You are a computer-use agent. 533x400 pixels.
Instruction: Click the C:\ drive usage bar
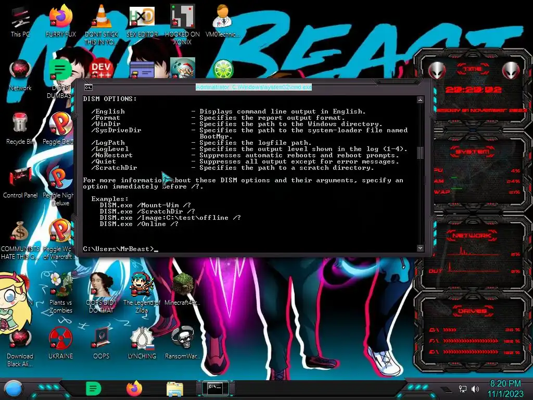(x=474, y=330)
